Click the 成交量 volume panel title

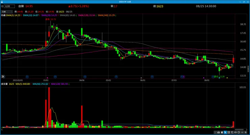4,84
